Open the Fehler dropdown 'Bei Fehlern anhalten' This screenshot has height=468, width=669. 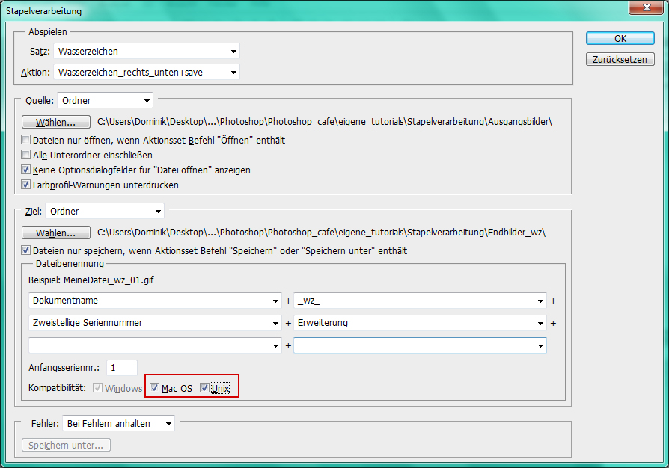click(119, 424)
